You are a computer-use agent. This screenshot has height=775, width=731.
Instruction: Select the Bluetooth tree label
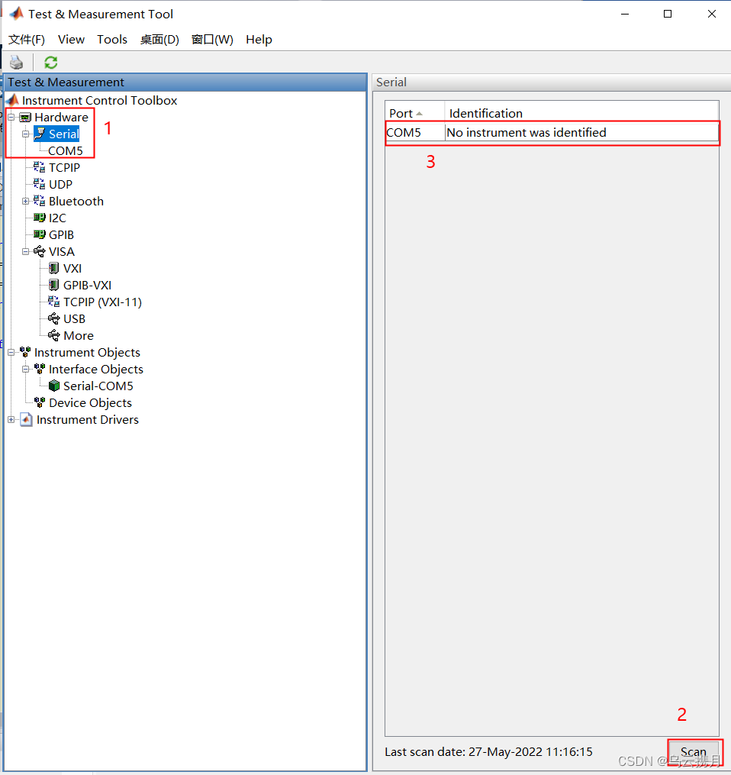click(76, 201)
